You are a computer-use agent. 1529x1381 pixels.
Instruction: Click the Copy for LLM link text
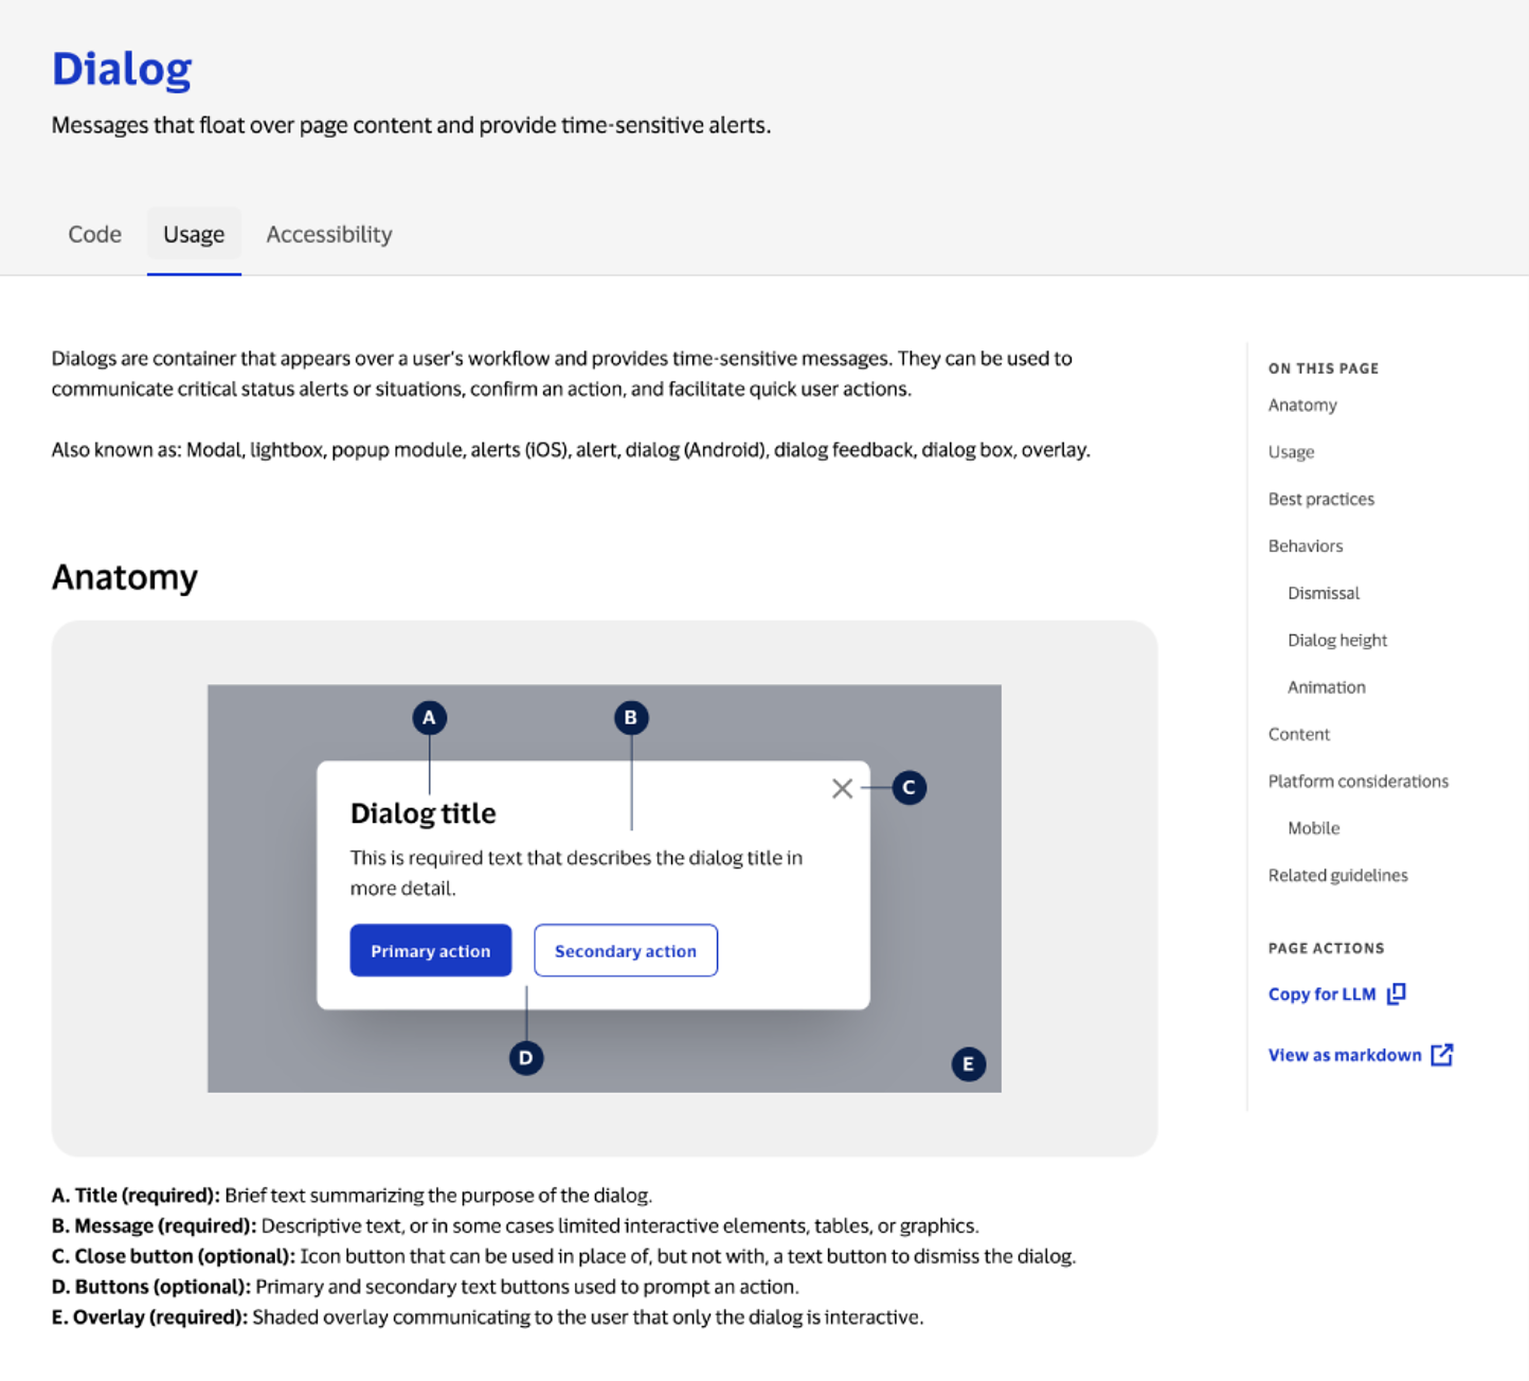(1322, 994)
